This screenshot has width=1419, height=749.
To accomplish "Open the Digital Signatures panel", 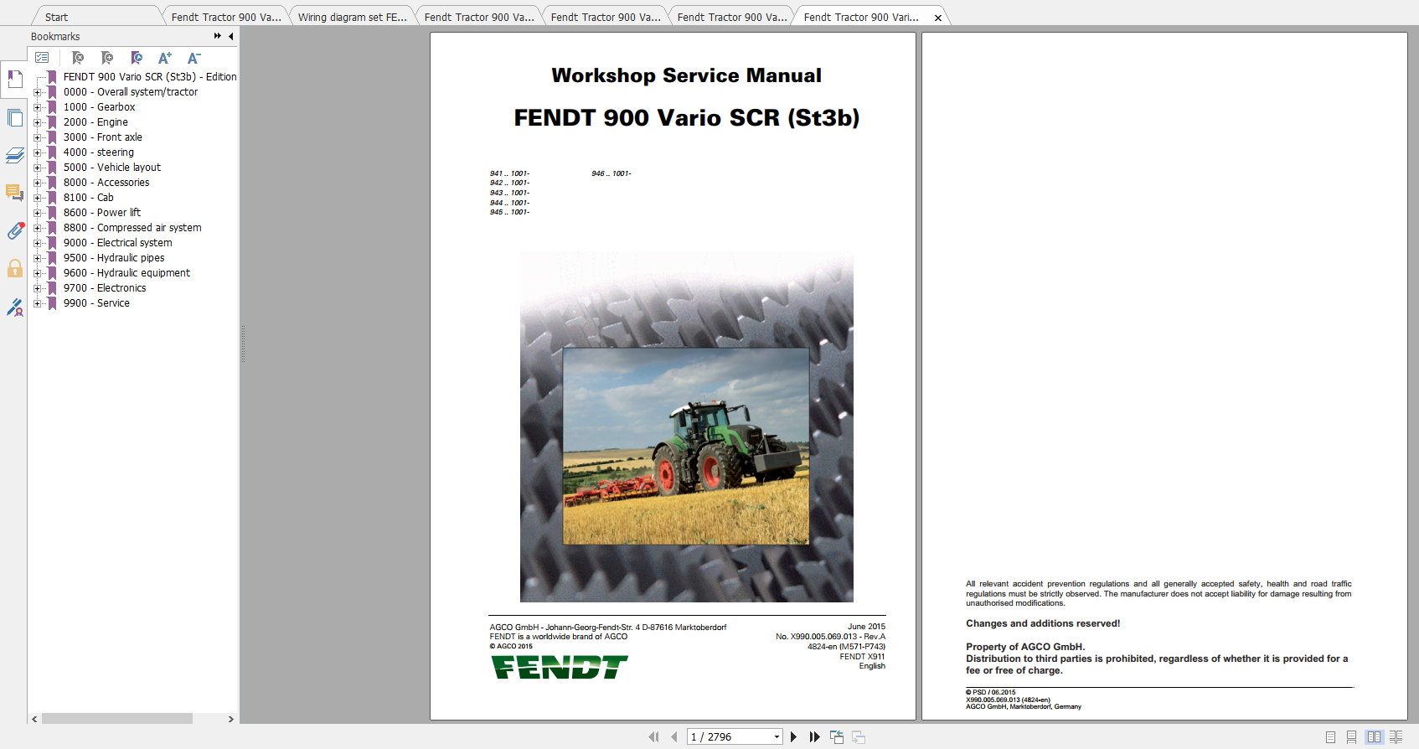I will point(14,307).
